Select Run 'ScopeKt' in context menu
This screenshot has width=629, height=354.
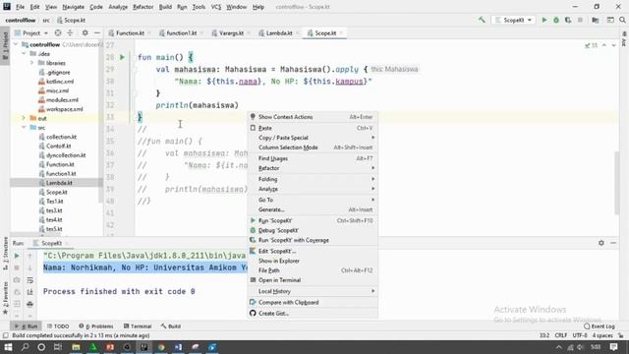(x=313, y=220)
